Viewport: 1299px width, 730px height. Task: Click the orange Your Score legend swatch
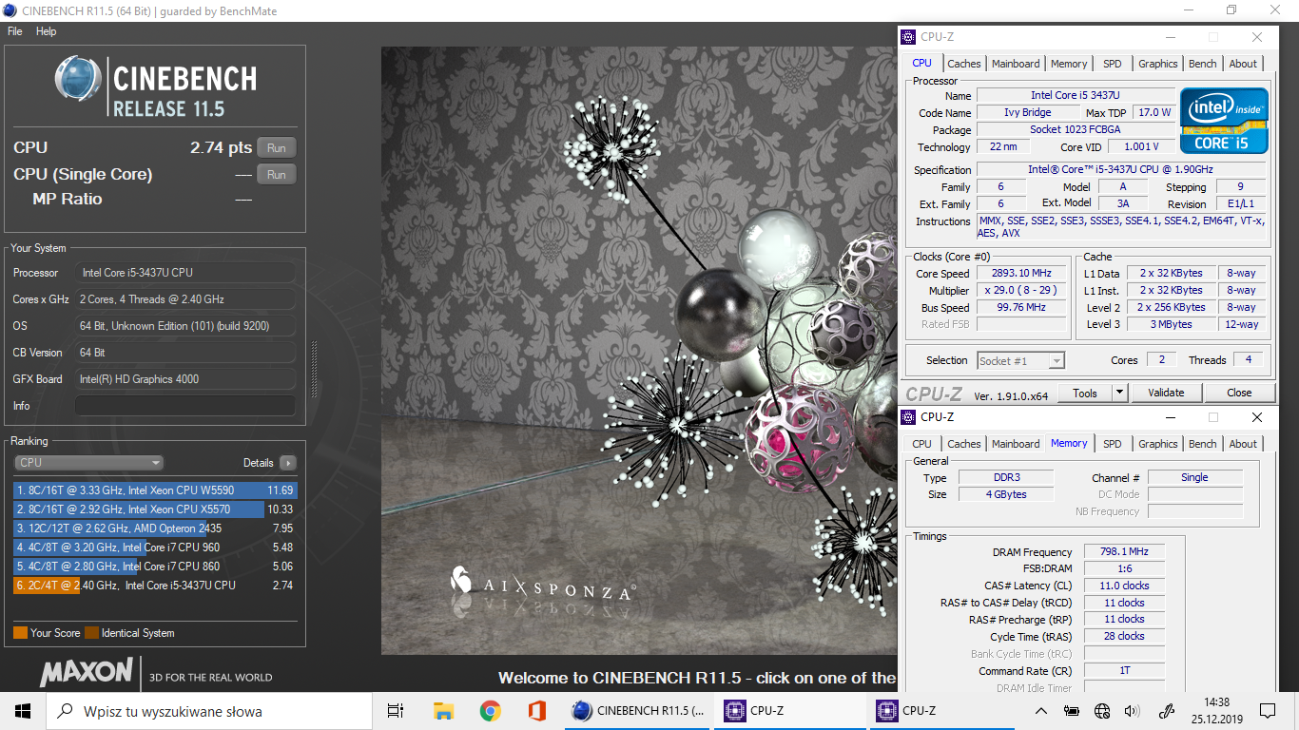click(20, 633)
